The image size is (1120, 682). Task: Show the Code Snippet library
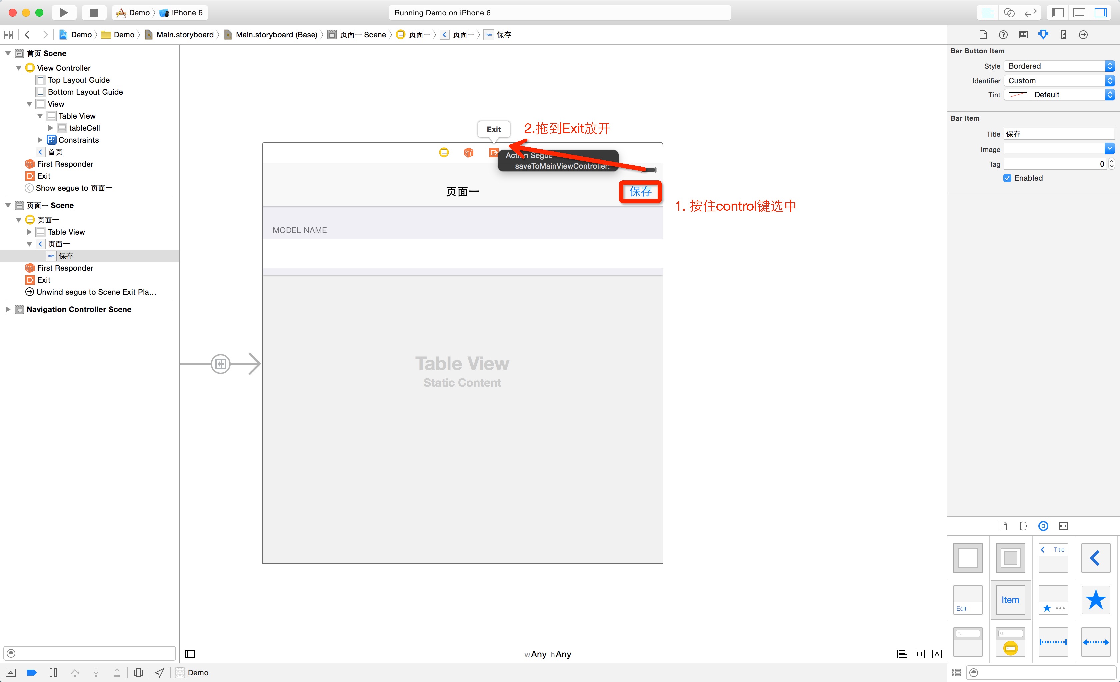point(1023,526)
